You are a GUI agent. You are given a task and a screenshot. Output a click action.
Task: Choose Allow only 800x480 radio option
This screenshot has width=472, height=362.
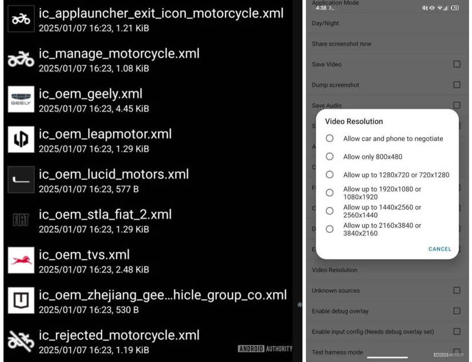(330, 157)
